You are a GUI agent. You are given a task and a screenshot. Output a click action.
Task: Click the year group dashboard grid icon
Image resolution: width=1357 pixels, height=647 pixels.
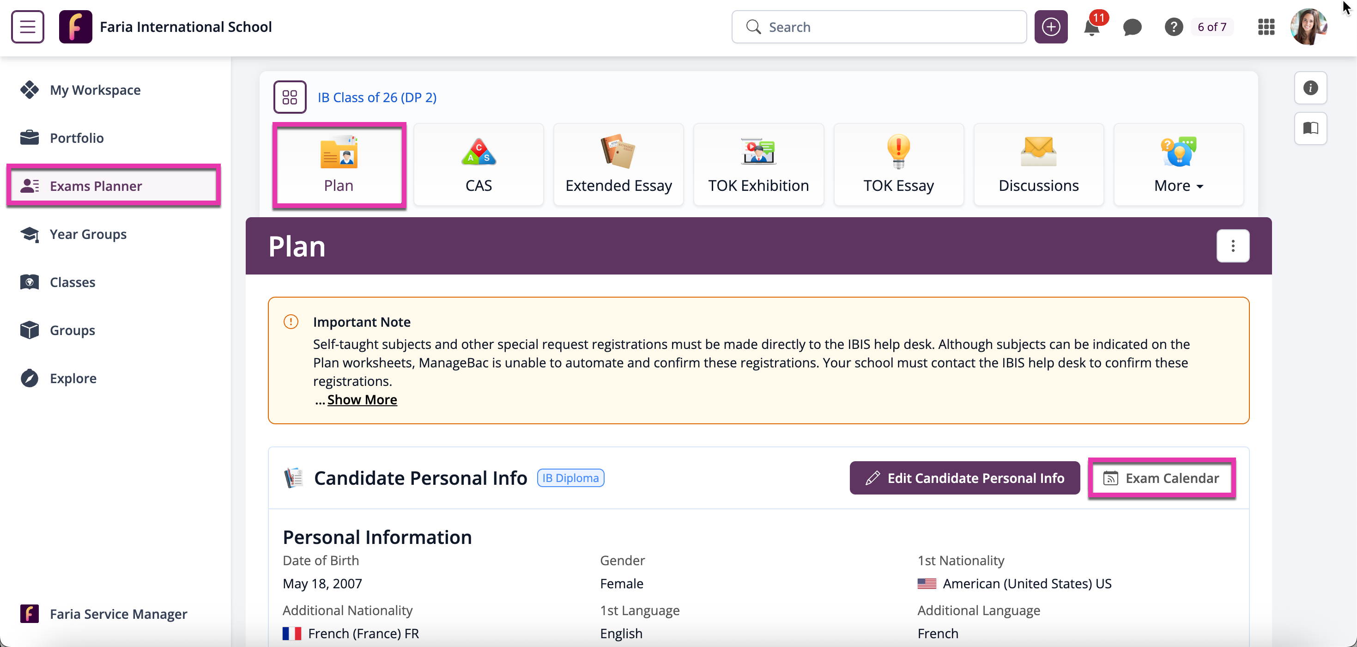[290, 97]
